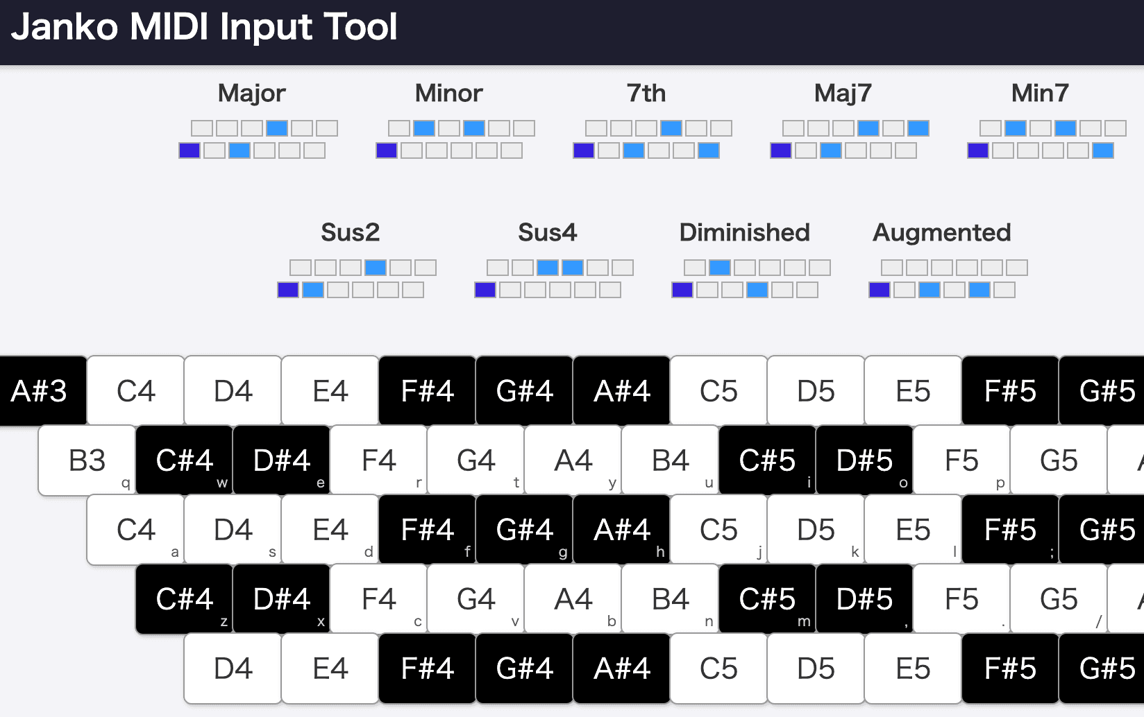
Task: Play the C#4 key labeled z
Action: click(184, 599)
